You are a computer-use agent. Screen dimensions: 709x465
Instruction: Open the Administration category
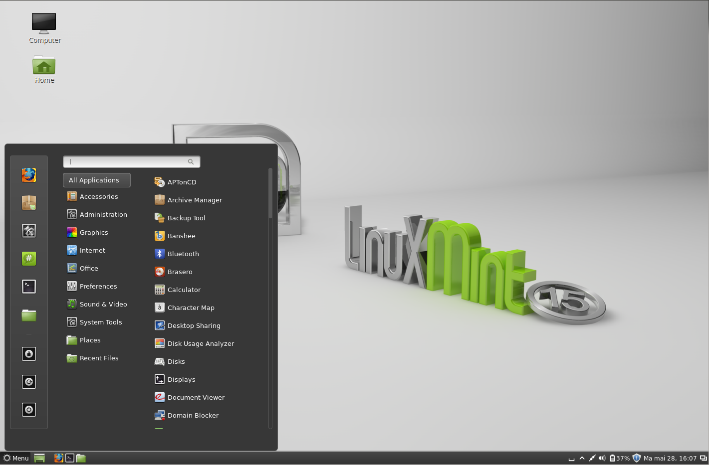97,214
